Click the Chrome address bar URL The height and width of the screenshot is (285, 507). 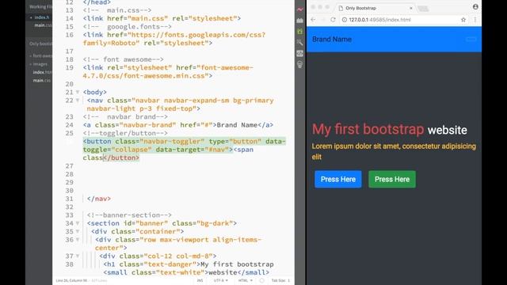[x=379, y=20]
